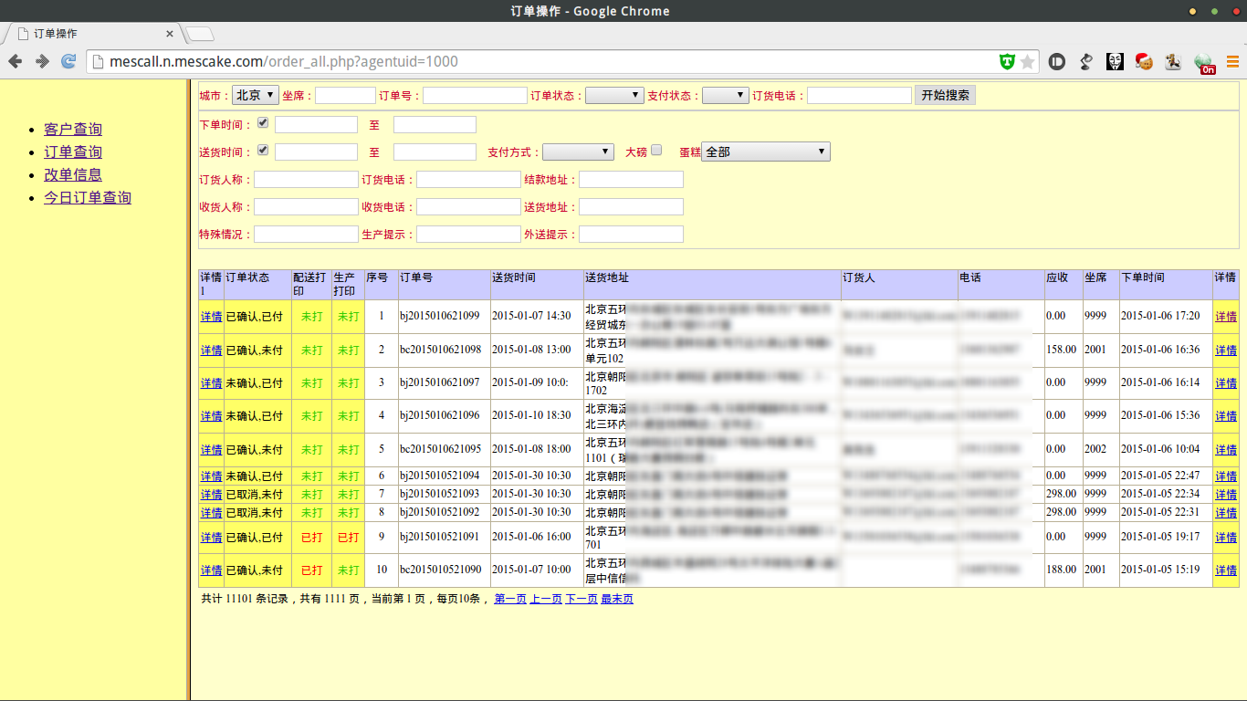
Task: Open the Chrome hamburger menu
Action: coord(1232,62)
